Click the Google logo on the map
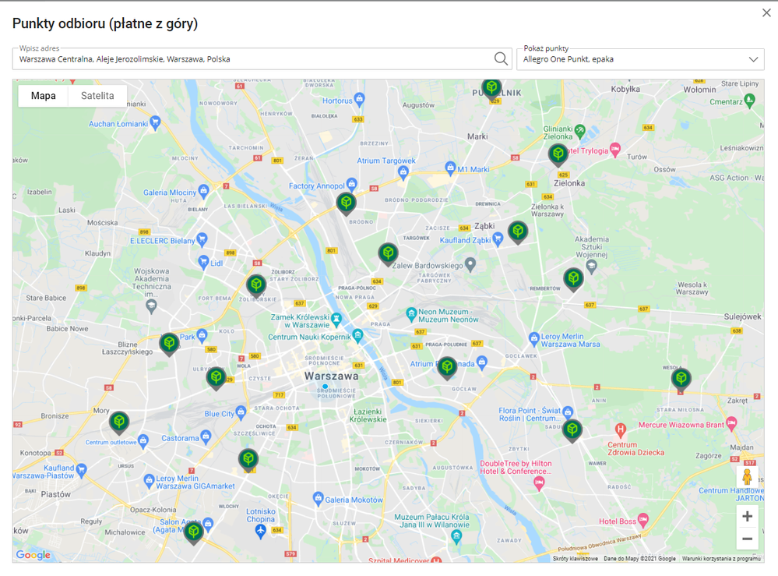This screenshot has width=778, height=576. tap(33, 555)
